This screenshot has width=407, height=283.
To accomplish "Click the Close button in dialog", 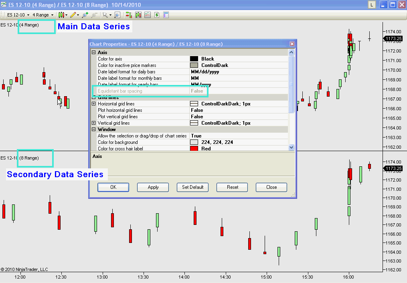I will (271, 187).
